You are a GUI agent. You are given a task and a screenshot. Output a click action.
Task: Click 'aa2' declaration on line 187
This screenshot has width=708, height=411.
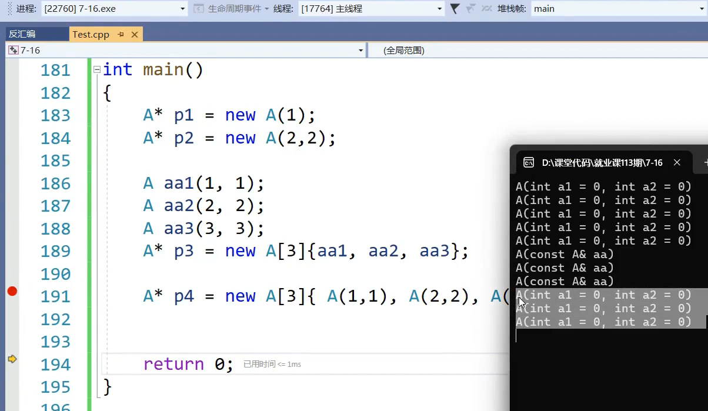point(179,206)
